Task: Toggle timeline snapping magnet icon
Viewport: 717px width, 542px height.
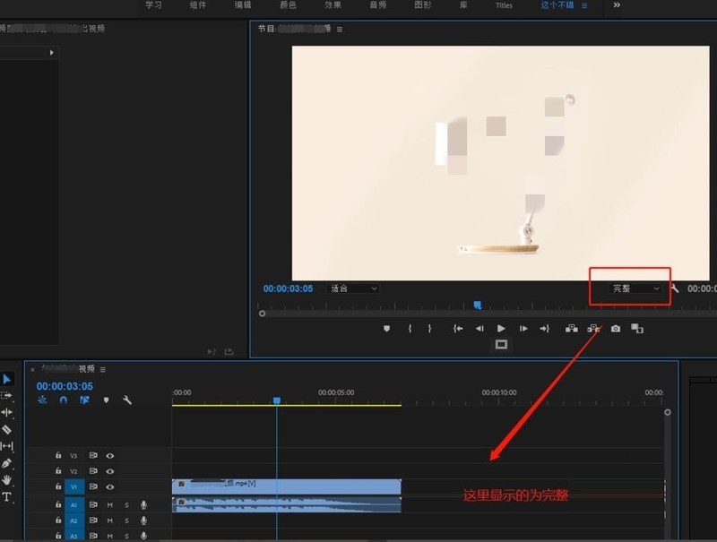Action: tap(64, 400)
